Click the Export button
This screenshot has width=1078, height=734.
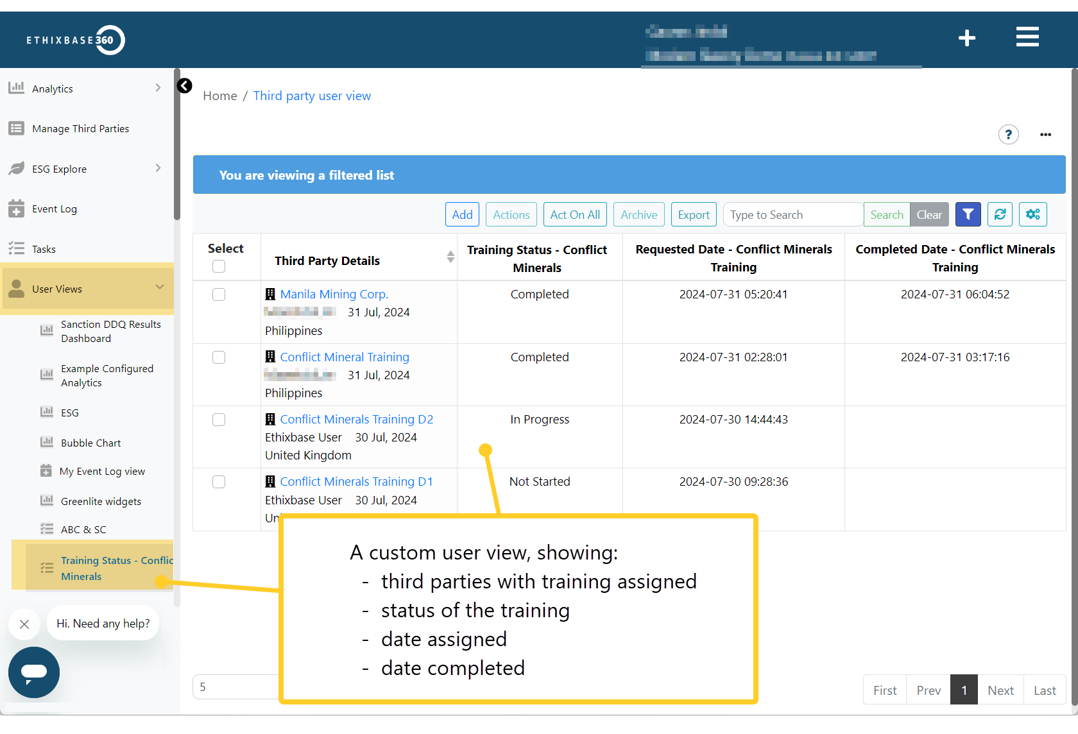694,214
